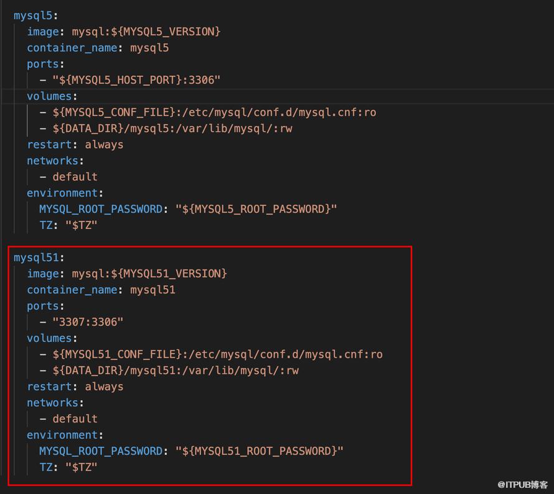Click the "container_name: mysql51" line
This screenshot has height=494, width=554.
[101, 290]
